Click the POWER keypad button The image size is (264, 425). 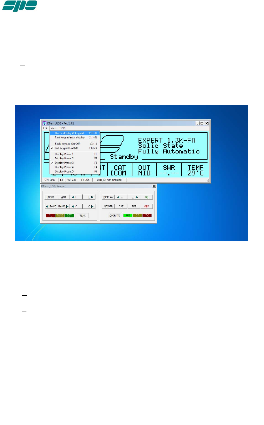[108, 207]
